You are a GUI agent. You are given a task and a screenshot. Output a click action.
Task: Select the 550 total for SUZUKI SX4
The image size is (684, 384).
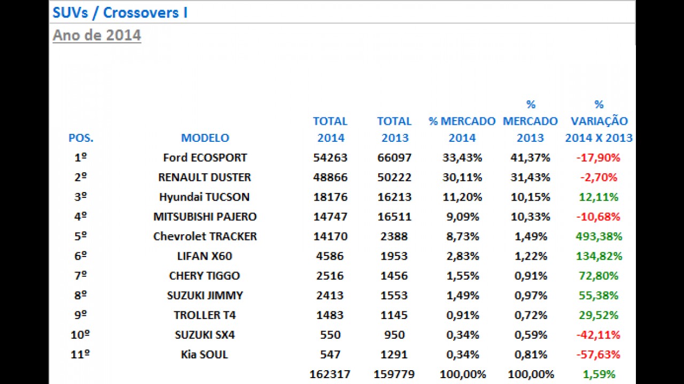click(330, 335)
